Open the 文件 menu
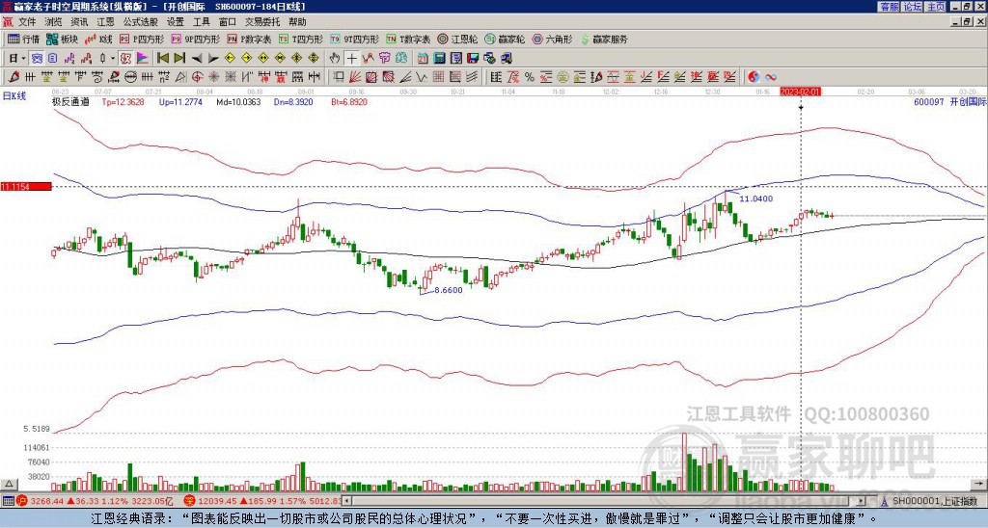Viewport: 988px width, 528px height. coord(27,22)
